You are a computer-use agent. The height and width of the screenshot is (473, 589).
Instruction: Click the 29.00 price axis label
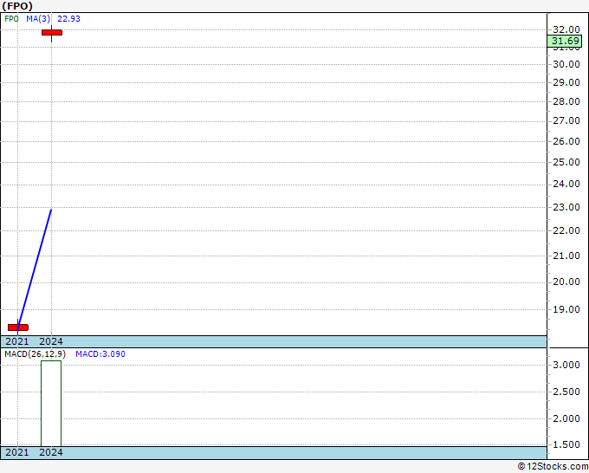click(x=566, y=82)
